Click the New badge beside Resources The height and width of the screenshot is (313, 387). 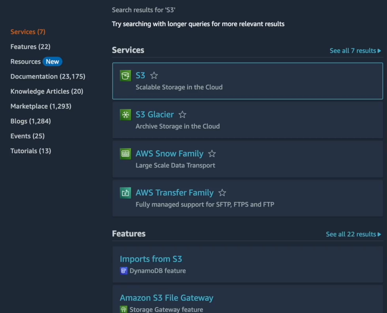pyautogui.click(x=52, y=61)
